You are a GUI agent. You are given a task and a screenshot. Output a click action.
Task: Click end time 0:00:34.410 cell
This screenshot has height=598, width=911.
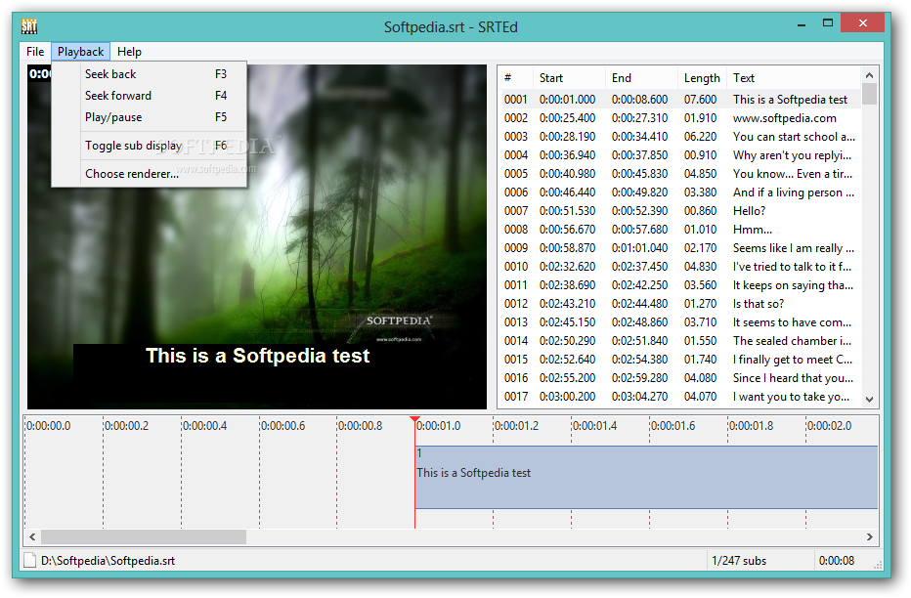click(639, 137)
